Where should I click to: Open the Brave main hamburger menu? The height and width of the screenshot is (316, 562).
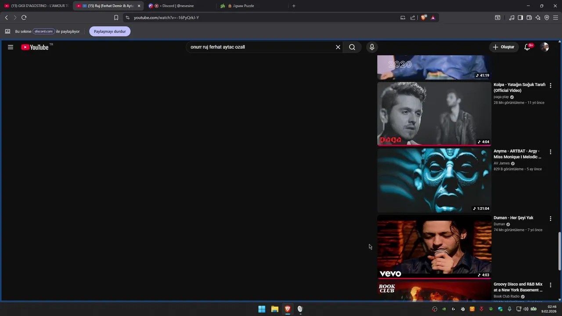[555, 18]
